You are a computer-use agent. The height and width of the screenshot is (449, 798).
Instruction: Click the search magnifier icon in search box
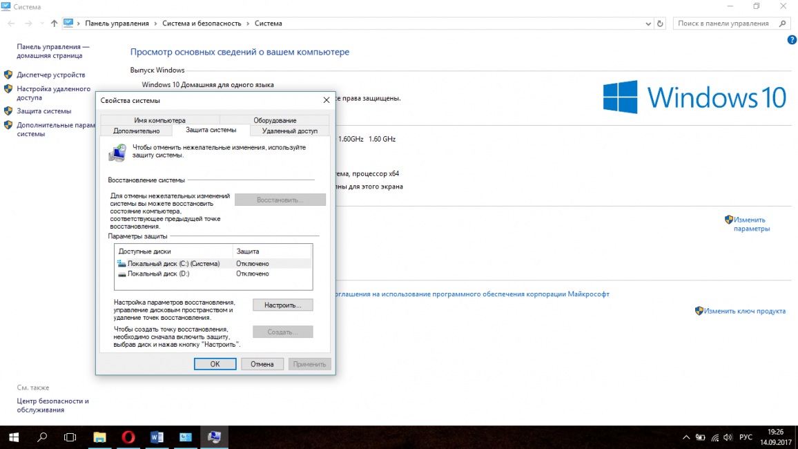coord(783,23)
